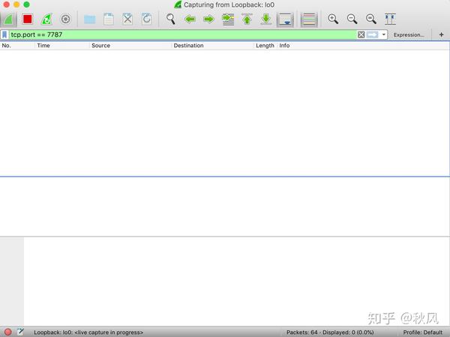The image size is (450, 337).
Task: Open recent display filters dropdown
Action: [384, 35]
